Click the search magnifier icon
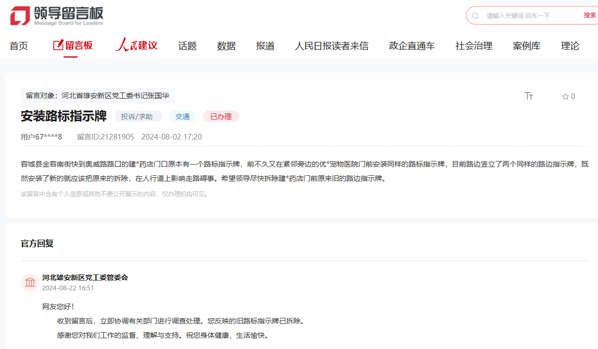The image size is (598, 349). 475,16
